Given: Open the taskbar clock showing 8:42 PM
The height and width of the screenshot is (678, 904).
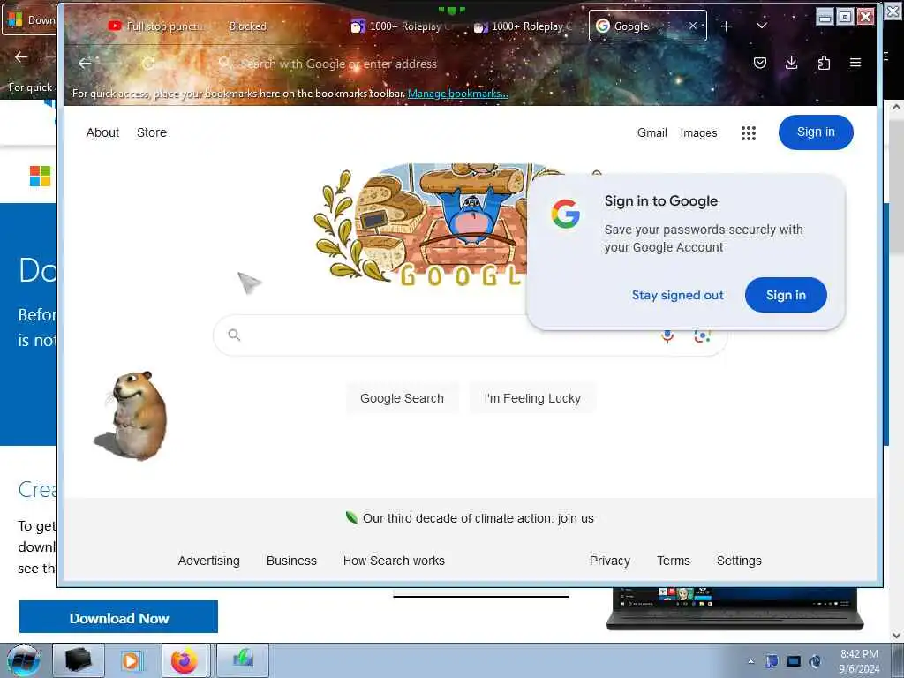Looking at the screenshot, I should point(859,661).
